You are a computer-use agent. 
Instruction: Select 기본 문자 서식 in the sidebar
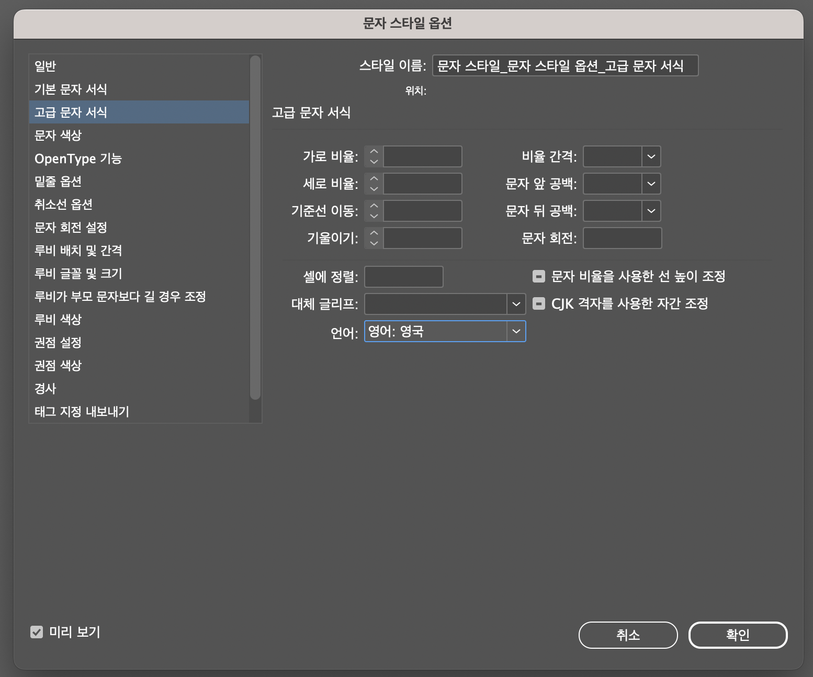pos(71,89)
